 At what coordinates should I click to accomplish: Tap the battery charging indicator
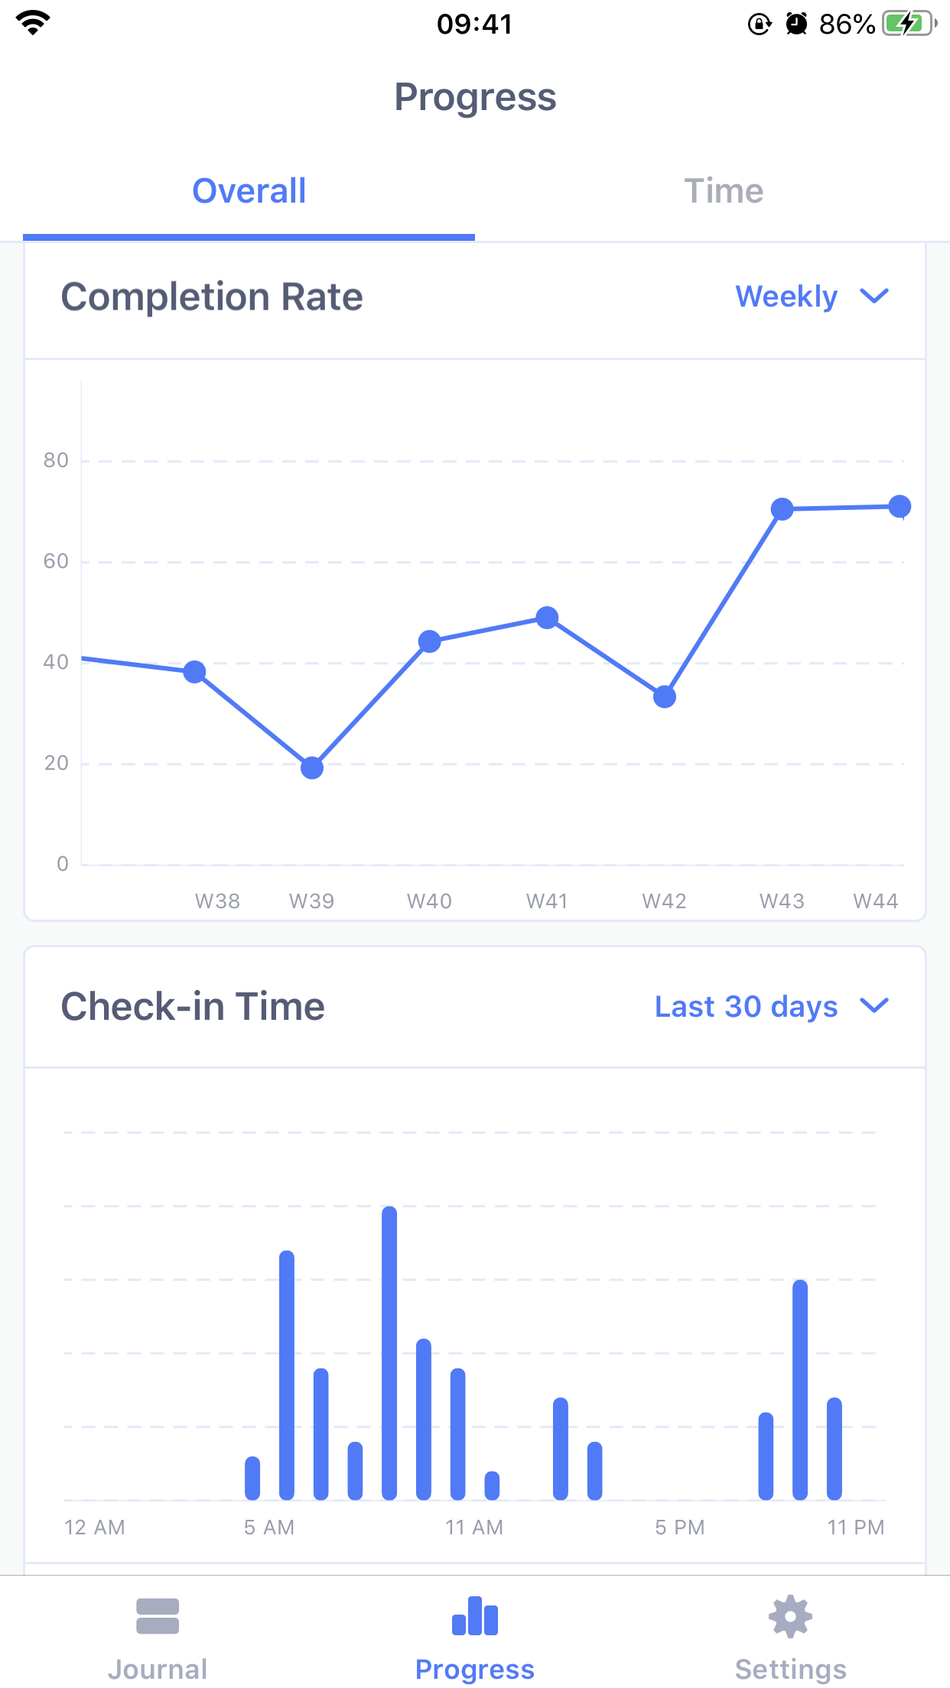point(906,24)
